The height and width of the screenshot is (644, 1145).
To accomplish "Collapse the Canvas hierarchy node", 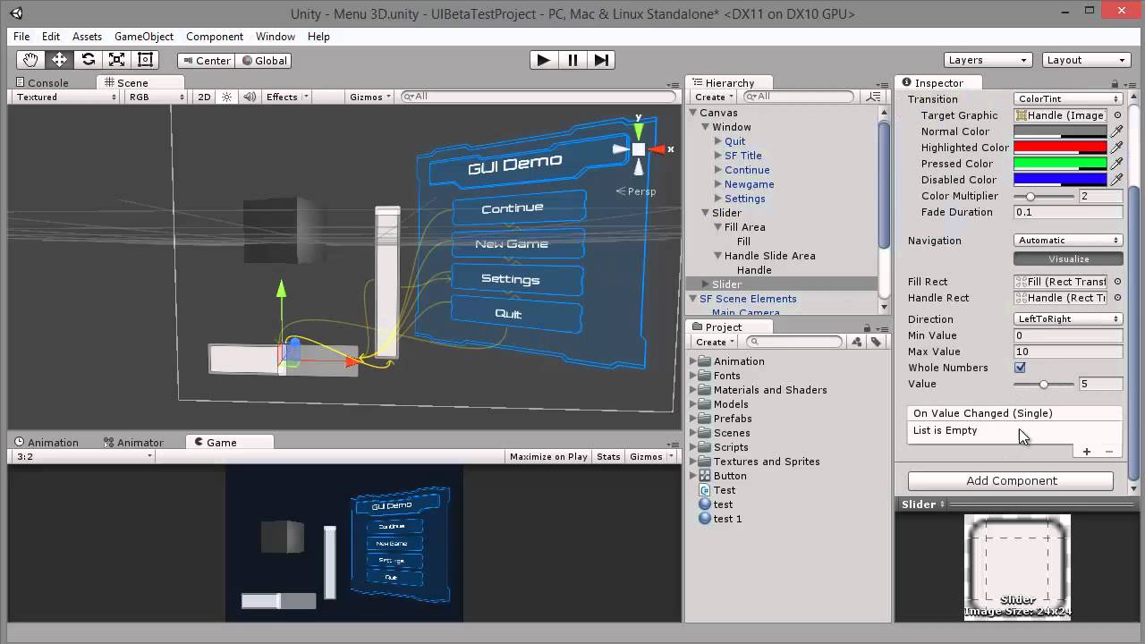I will [x=692, y=113].
